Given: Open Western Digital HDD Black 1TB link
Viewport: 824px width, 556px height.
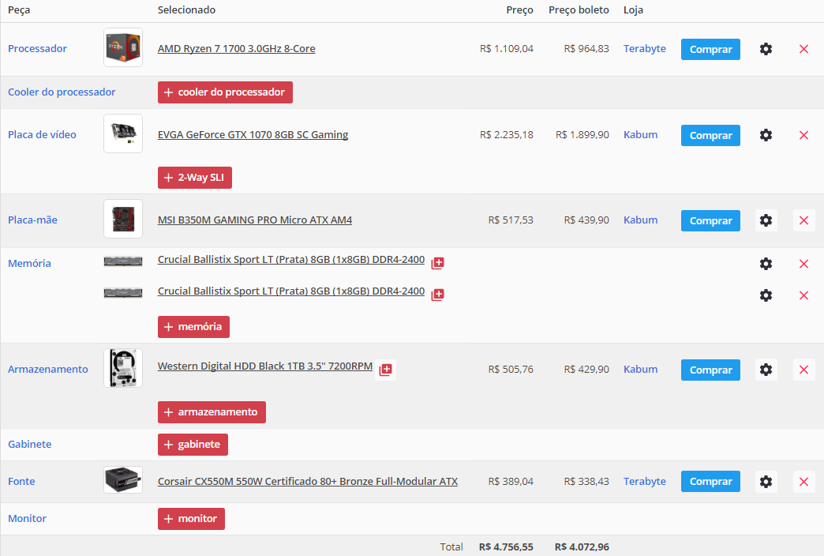Looking at the screenshot, I should (x=265, y=366).
